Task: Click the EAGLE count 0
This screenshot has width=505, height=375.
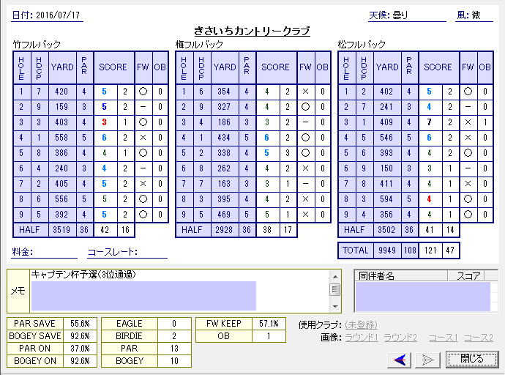Action: pos(174,324)
